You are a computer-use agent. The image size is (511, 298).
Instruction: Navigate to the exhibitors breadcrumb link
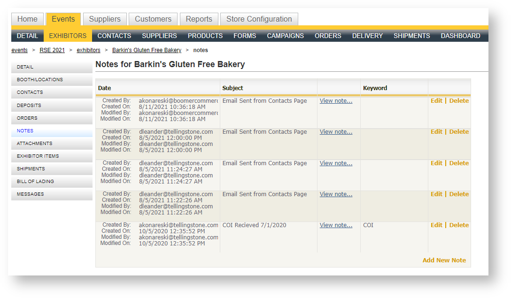pos(88,50)
